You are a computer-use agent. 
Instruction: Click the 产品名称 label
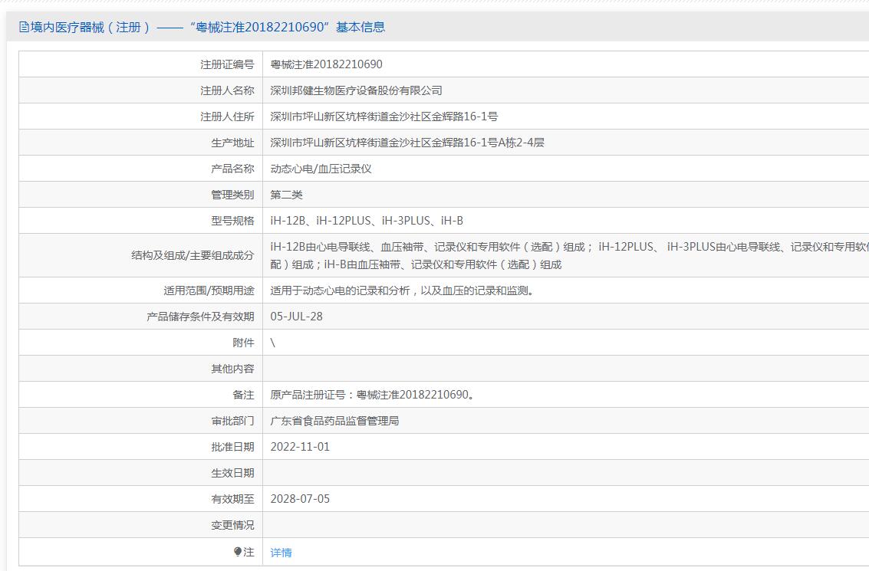click(232, 169)
